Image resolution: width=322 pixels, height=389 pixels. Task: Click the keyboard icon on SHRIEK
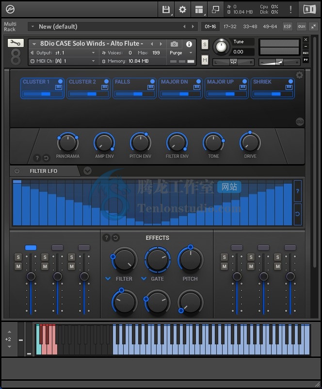point(289,87)
